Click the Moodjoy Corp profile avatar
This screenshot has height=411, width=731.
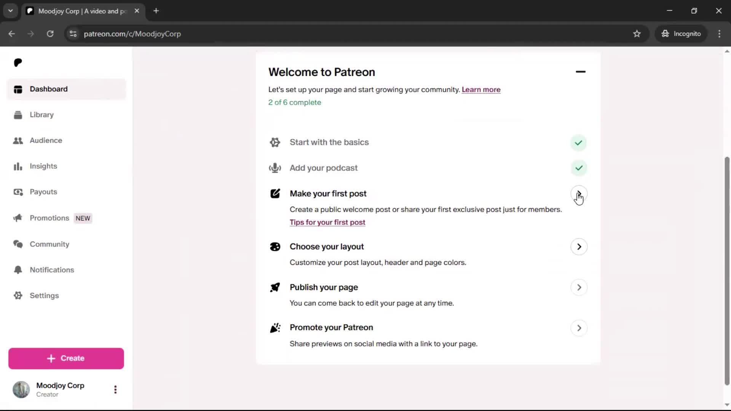coord(21,390)
